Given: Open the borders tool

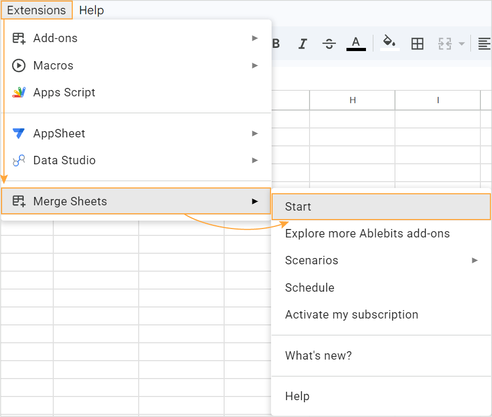Looking at the screenshot, I should [417, 44].
